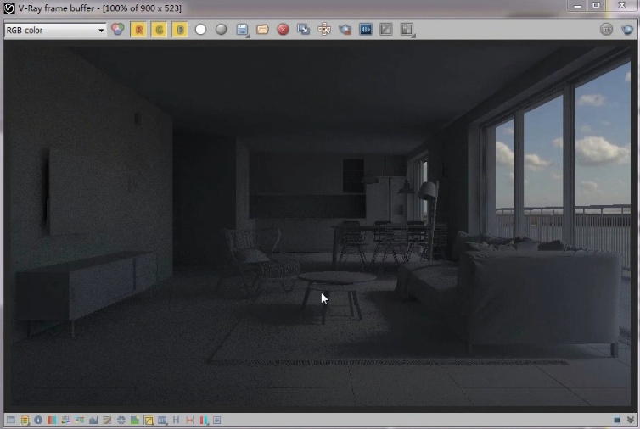Toggle the red channel button
640x429 pixels.
tap(138, 30)
